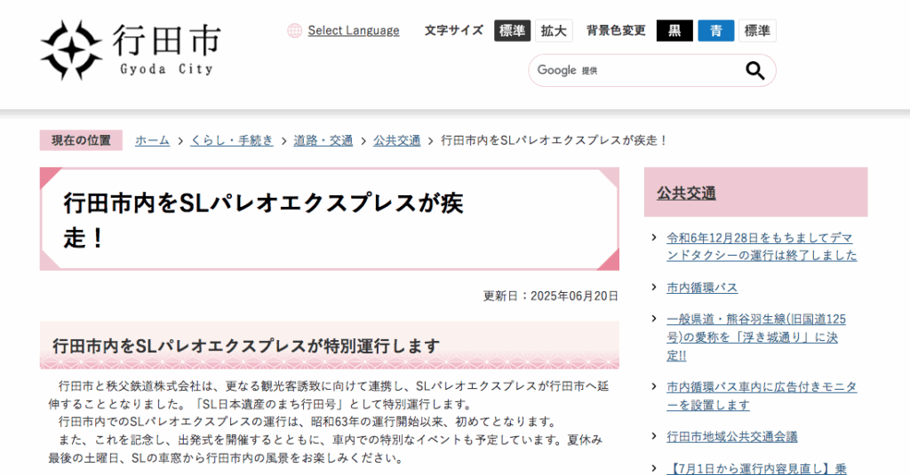Open the 浮き城通り road nickname link
The width and height of the screenshot is (910, 475).
click(756, 337)
